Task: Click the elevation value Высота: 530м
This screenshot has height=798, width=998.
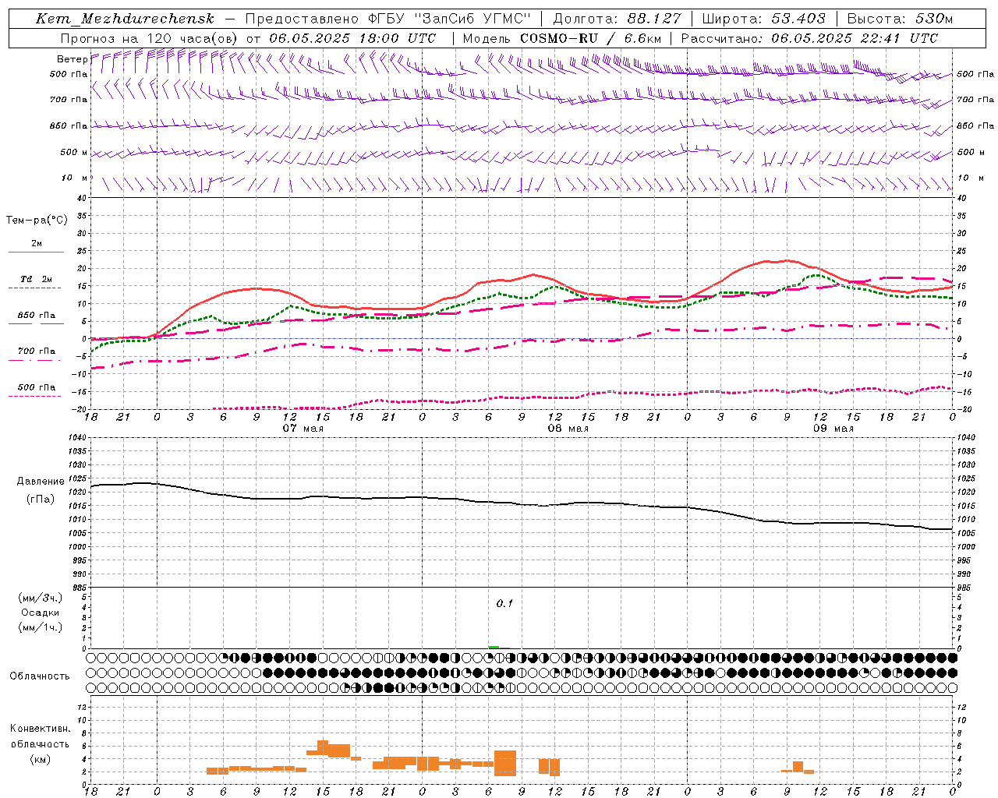Action: pos(899,19)
